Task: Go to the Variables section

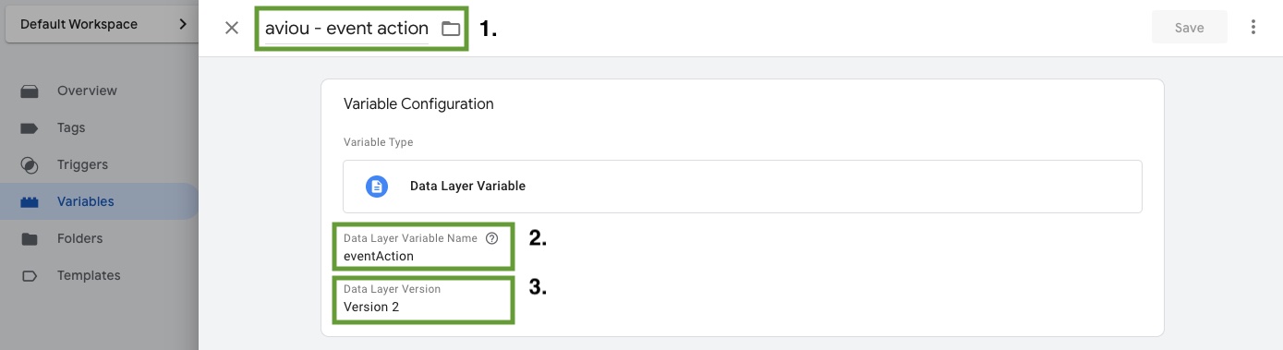Action: [x=86, y=201]
